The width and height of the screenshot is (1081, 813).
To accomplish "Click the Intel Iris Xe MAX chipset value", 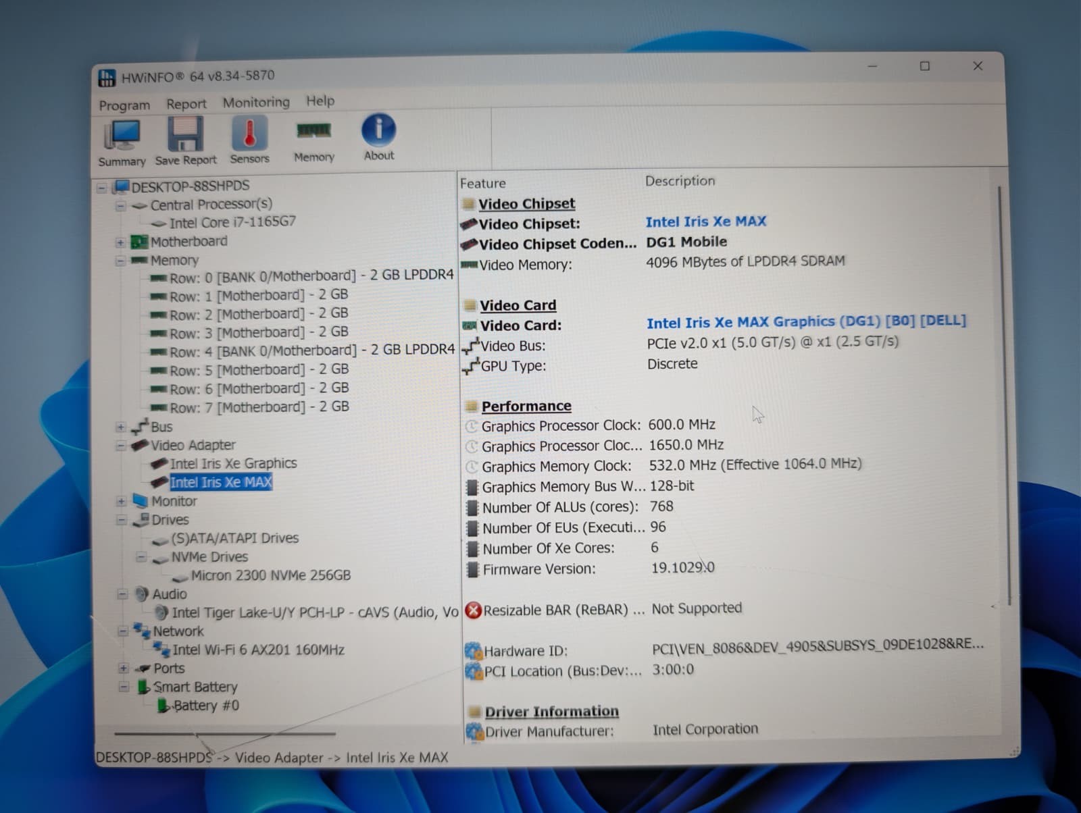I will click(x=705, y=221).
